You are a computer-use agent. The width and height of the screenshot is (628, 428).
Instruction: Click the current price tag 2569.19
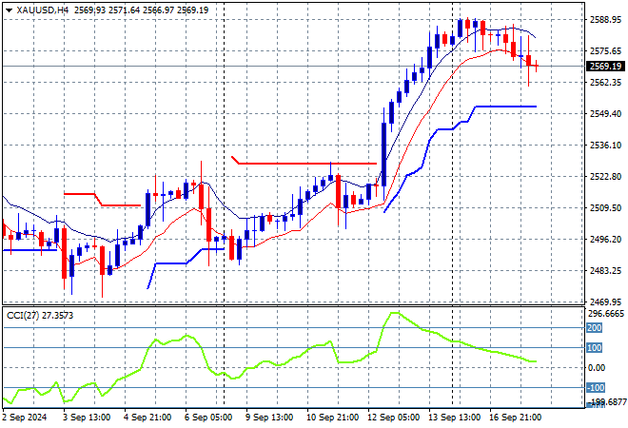[x=606, y=67]
